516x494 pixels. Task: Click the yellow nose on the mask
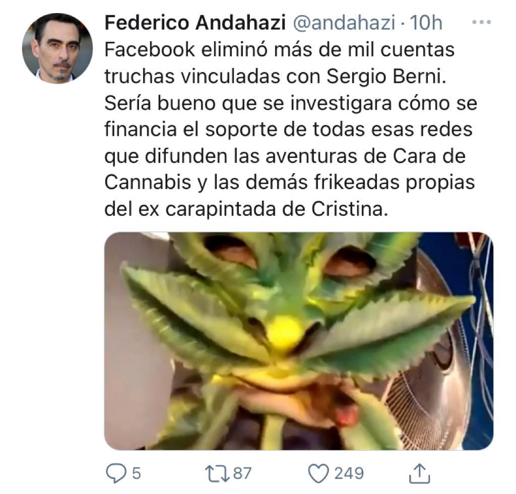pyautogui.click(x=283, y=331)
